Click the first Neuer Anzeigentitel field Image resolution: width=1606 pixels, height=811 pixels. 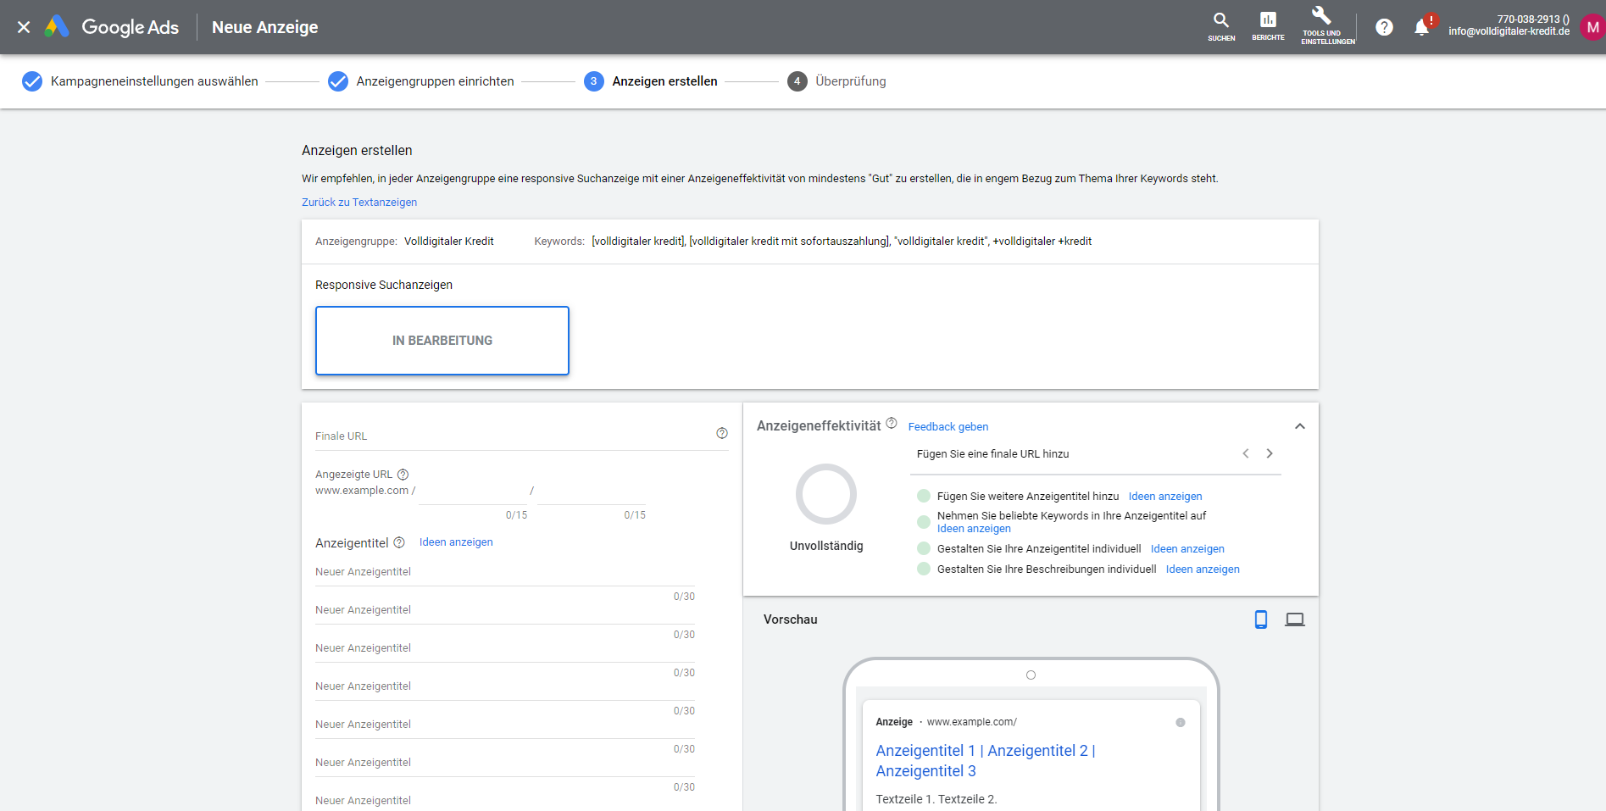[x=505, y=572]
